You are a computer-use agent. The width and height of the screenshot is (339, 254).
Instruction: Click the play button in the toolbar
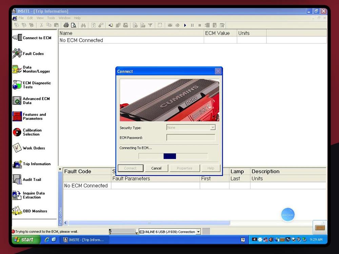pos(185,25)
